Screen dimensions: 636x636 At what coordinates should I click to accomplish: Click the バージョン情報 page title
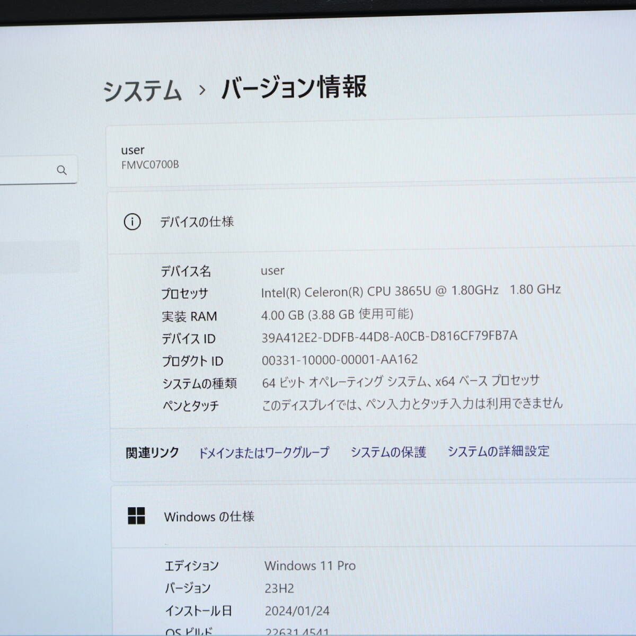294,87
